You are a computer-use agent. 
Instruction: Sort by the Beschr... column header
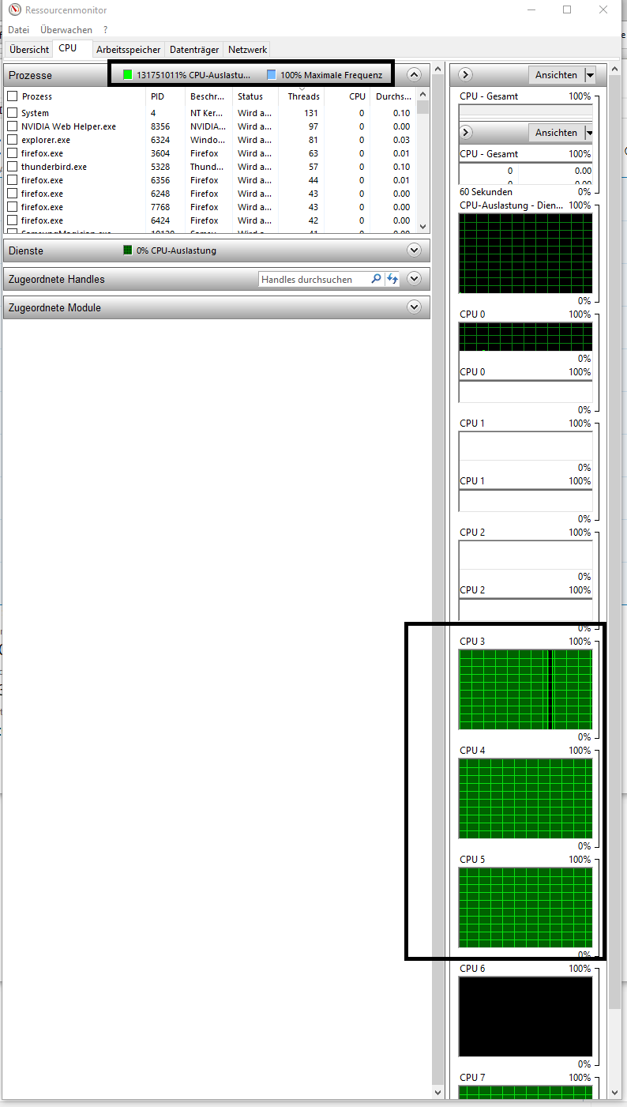coord(209,96)
